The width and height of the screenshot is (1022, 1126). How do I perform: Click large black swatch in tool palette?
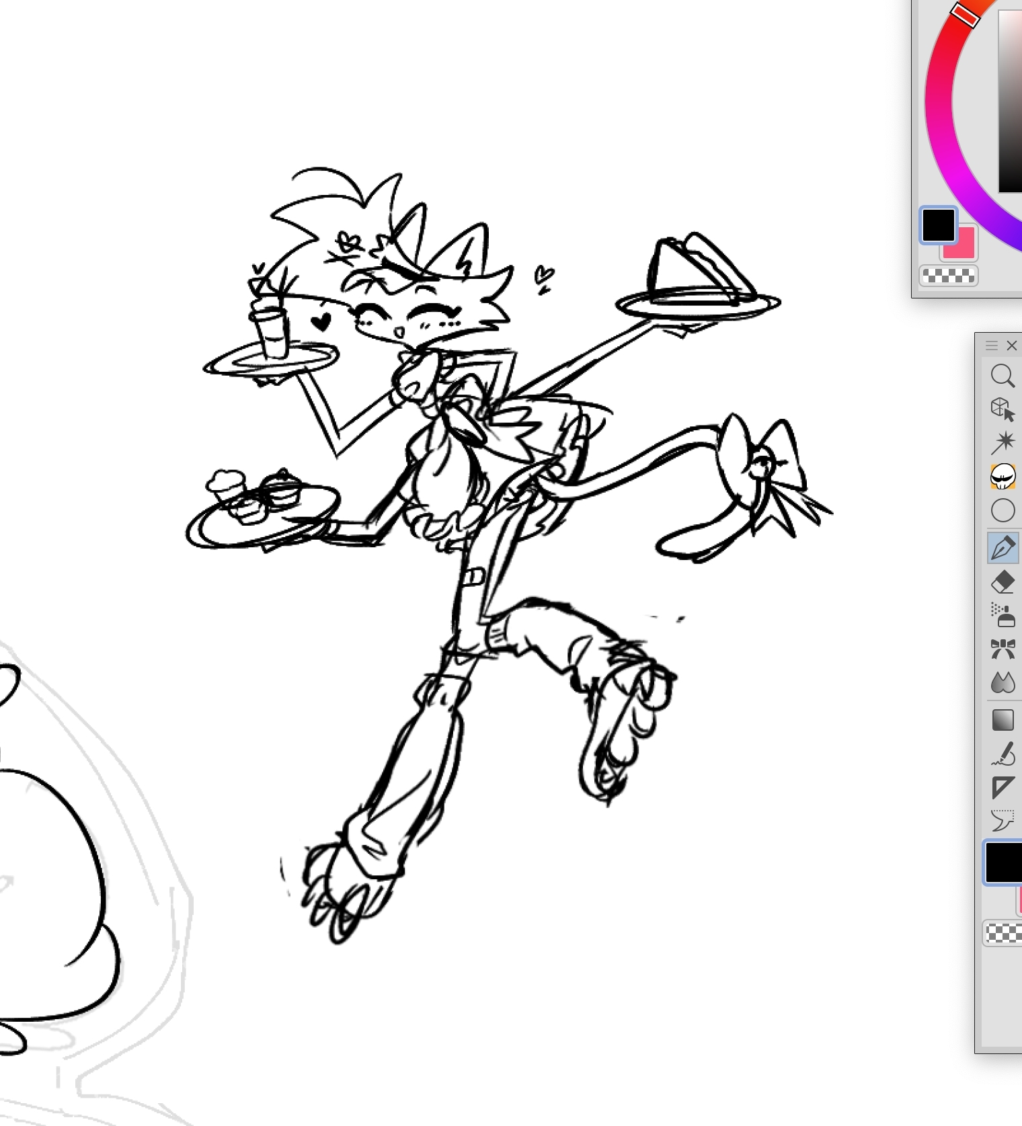tap(1005, 862)
